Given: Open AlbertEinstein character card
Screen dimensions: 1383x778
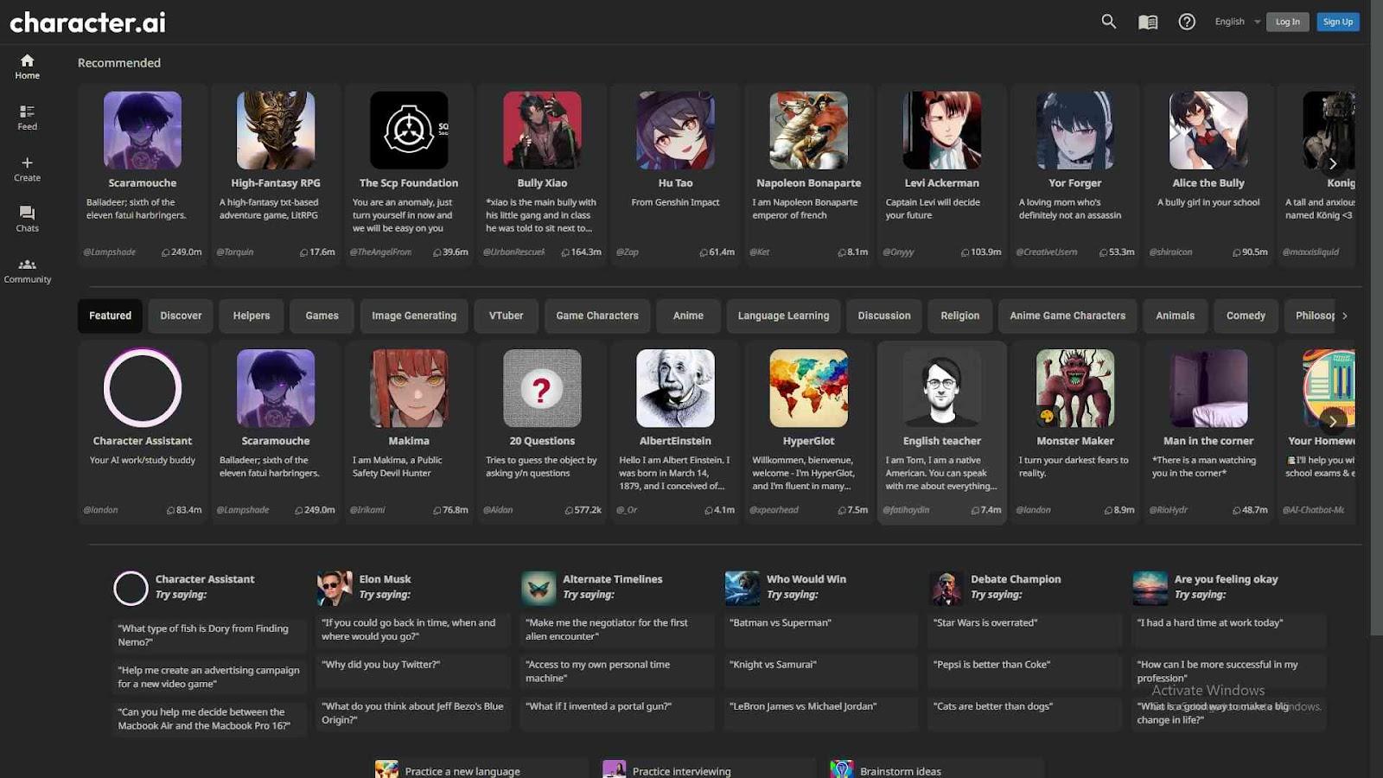Looking at the screenshot, I should point(675,432).
